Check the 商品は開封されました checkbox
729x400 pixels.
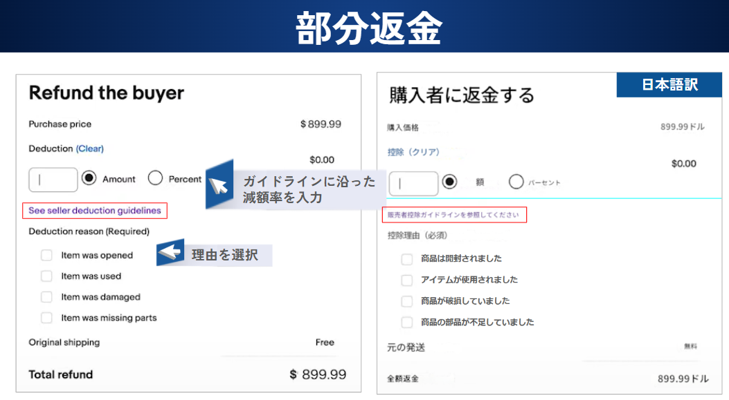pos(407,259)
